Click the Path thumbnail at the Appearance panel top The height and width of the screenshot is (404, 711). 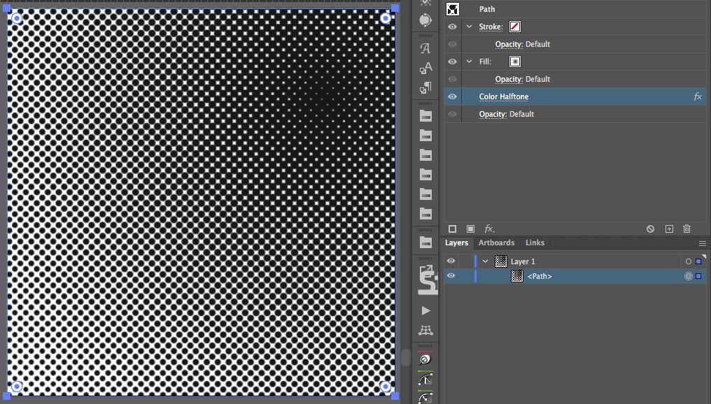tap(453, 9)
